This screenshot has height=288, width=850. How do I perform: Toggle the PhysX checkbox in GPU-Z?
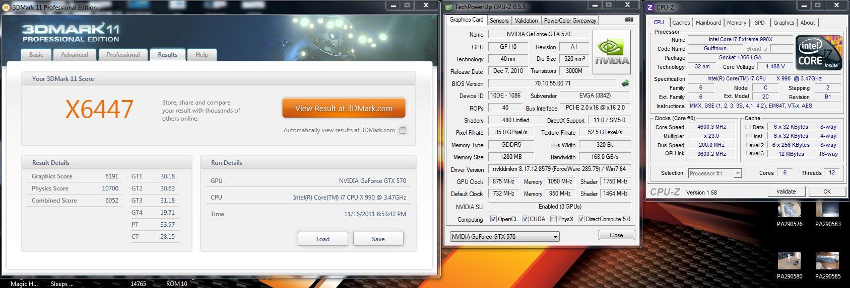(554, 219)
